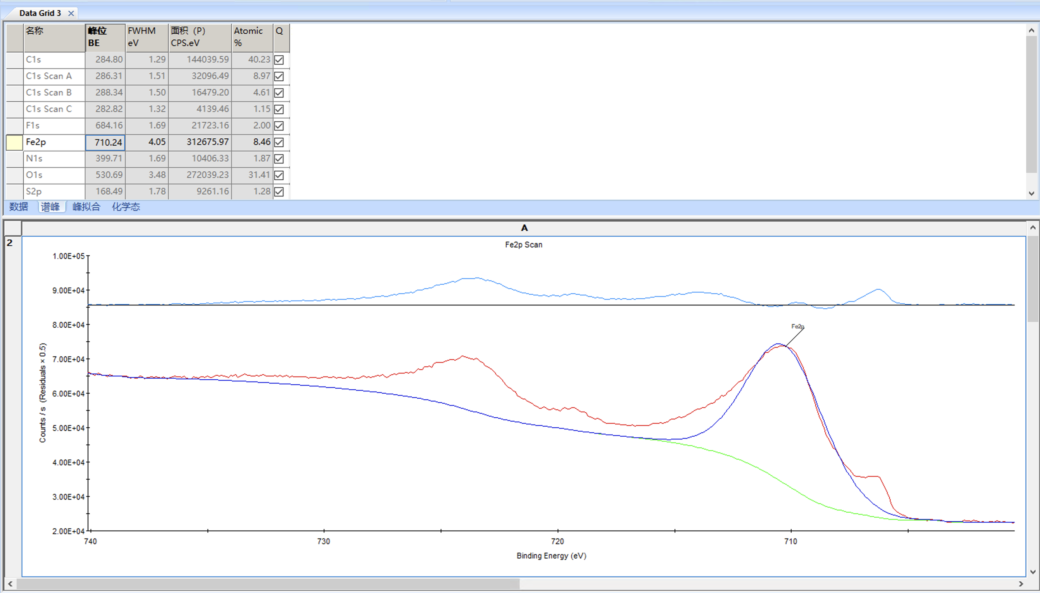The image size is (1040, 593).
Task: Toggle the Fe2p row Q checkbox
Action: (x=279, y=142)
